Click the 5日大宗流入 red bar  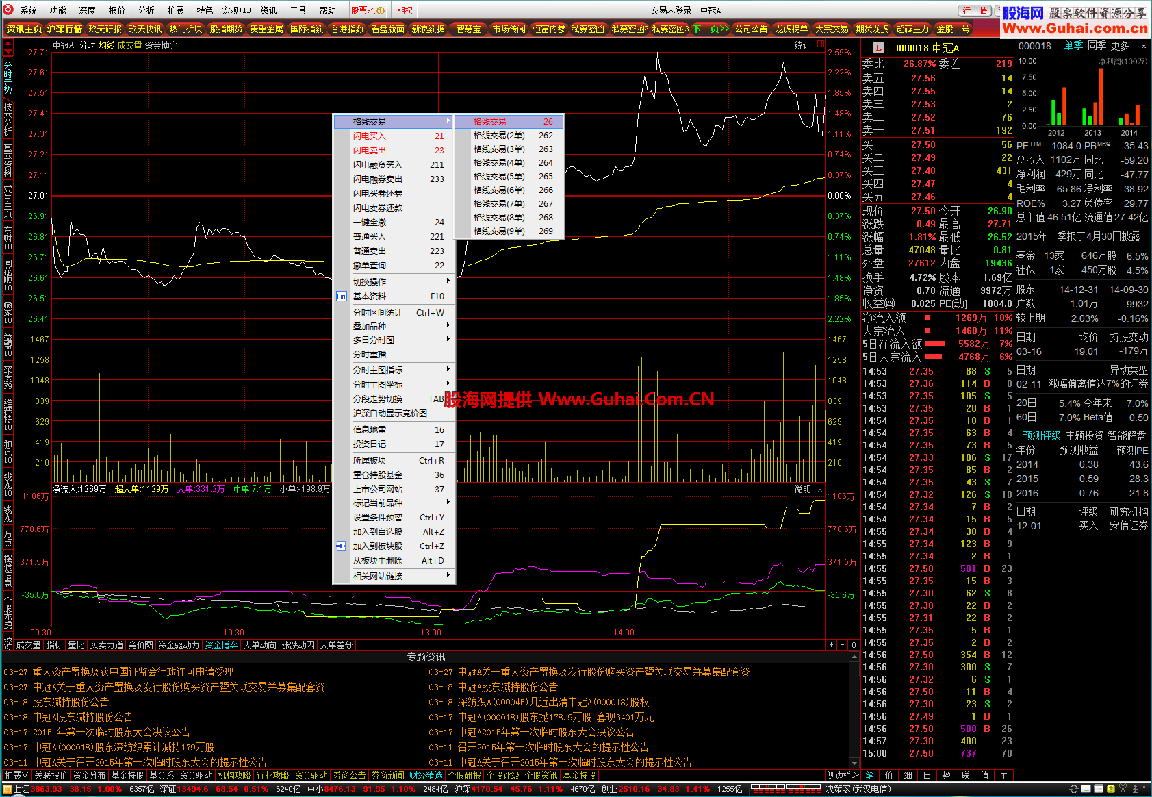tap(933, 357)
